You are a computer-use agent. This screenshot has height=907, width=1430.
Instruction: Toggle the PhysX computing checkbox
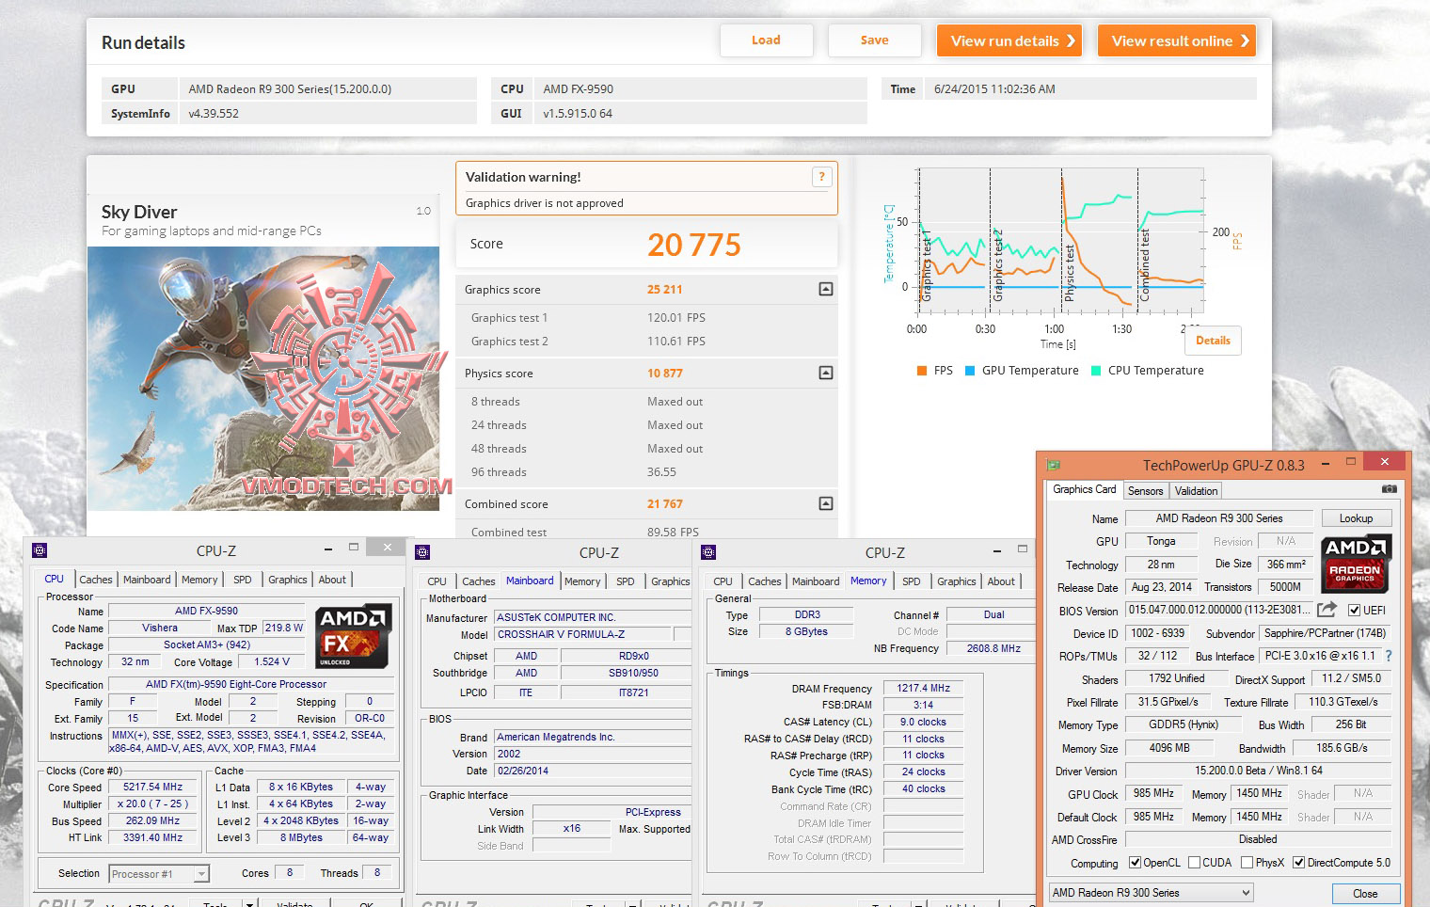click(1247, 862)
